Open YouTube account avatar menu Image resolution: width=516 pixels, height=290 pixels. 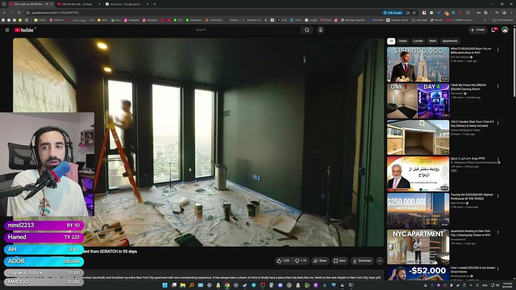[505, 30]
